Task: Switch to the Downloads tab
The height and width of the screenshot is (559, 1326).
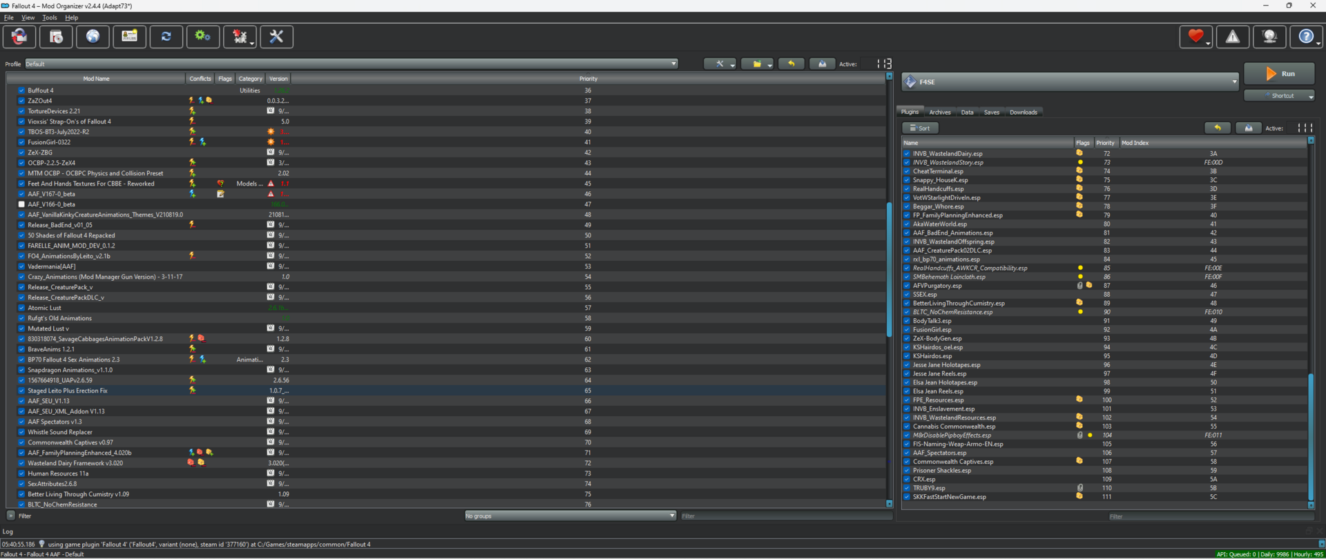Action: click(x=1023, y=112)
